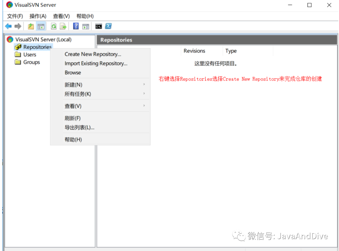Select the Repositories tree item
339x251 pixels.
[37, 47]
